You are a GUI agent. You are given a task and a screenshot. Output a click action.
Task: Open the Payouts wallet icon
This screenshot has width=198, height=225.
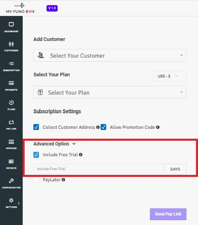tap(11, 161)
